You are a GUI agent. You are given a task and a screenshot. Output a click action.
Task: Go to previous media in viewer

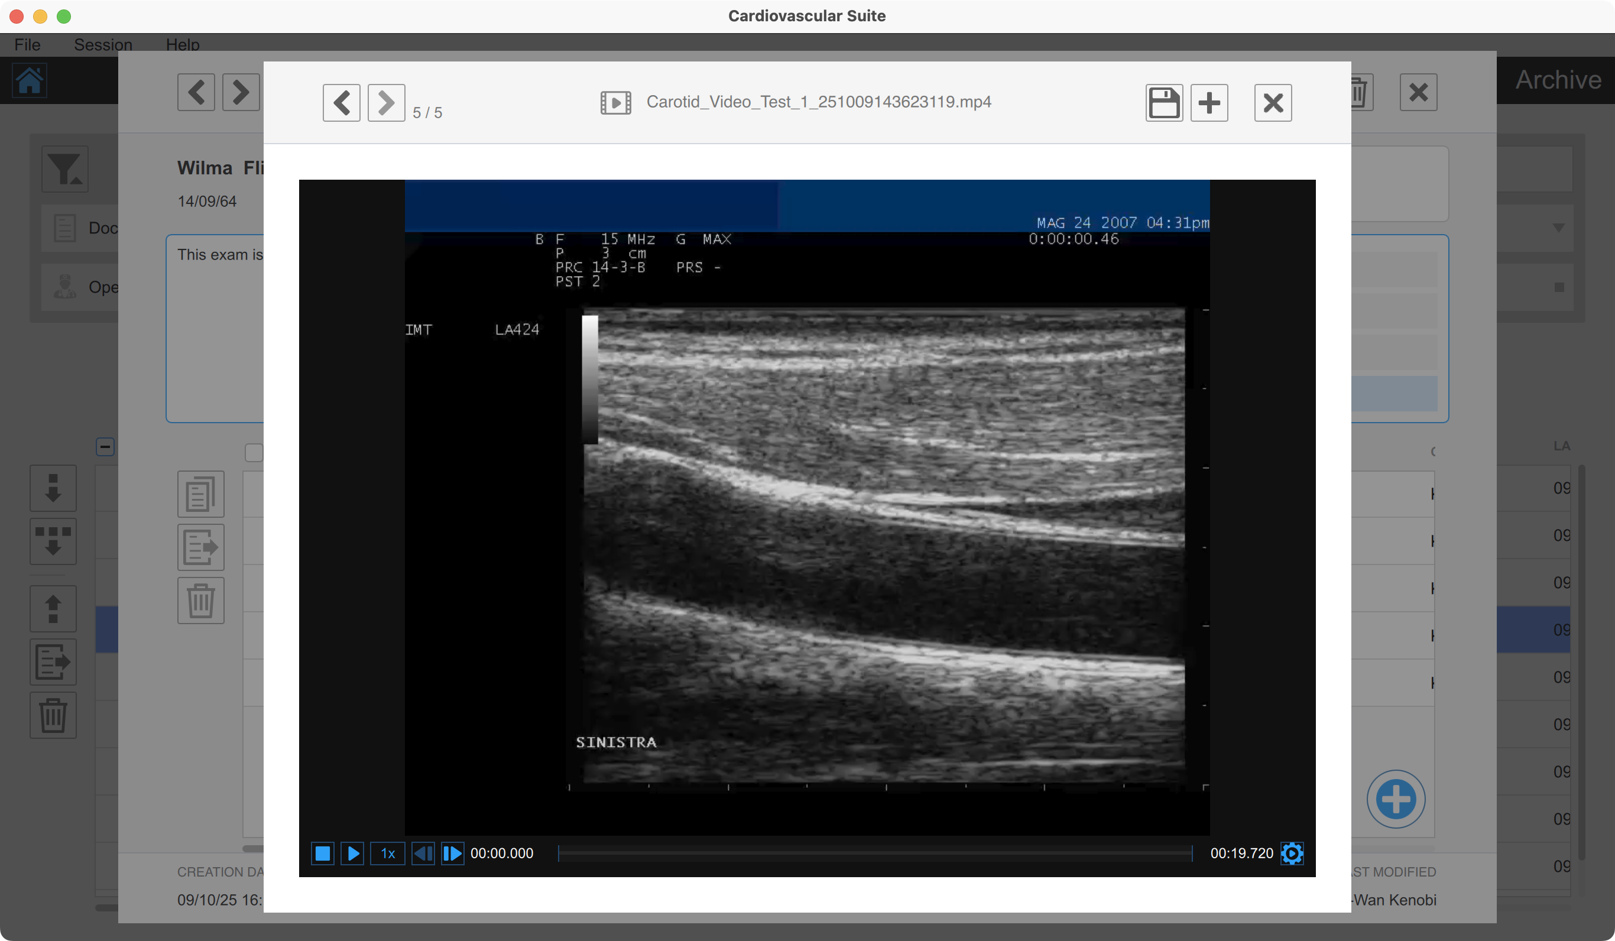coord(342,103)
